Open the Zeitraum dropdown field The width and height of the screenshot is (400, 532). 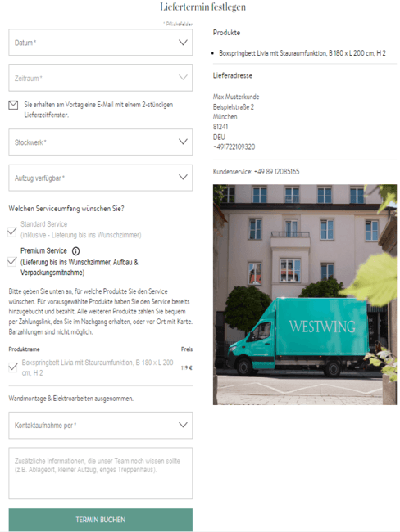[101, 78]
